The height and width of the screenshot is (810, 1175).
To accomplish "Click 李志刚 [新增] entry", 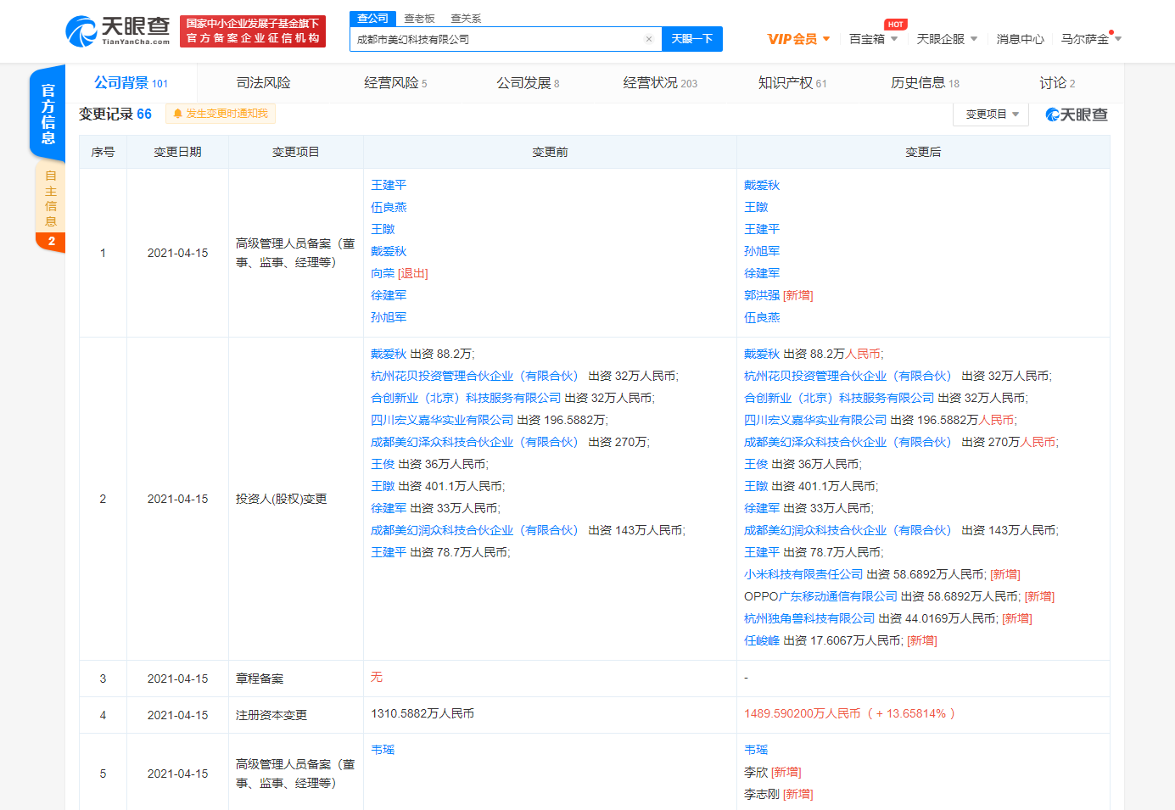I will [778, 794].
